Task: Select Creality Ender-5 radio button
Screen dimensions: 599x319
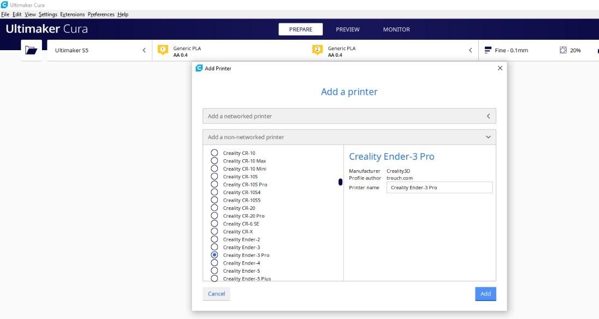Action: point(214,270)
